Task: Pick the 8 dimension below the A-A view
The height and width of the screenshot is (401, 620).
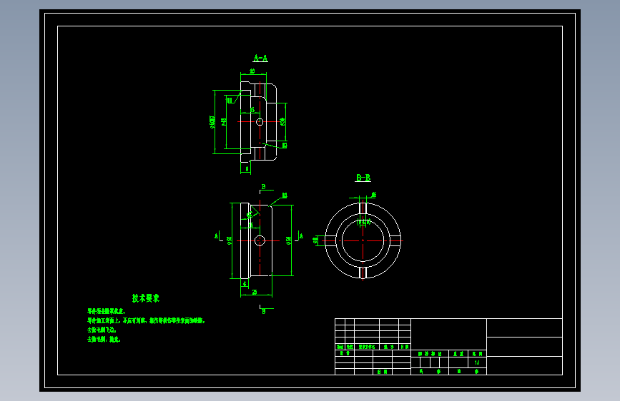Action: click(247, 169)
